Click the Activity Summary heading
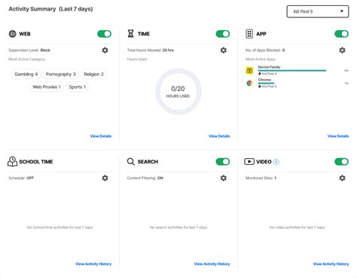Screen dimensions: 357x278 (50, 9)
